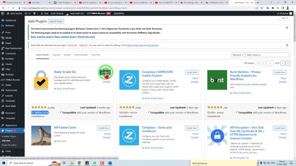Open Betheme menu in sidebar
This screenshot has width=296, height=166.
pyautogui.click(x=10, y=26)
